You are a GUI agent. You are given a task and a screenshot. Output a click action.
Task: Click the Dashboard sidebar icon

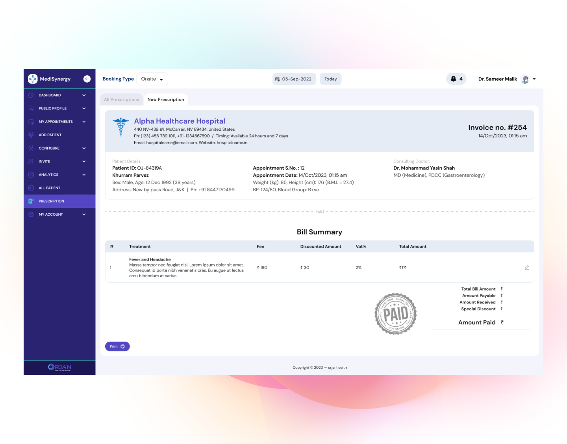click(x=31, y=95)
